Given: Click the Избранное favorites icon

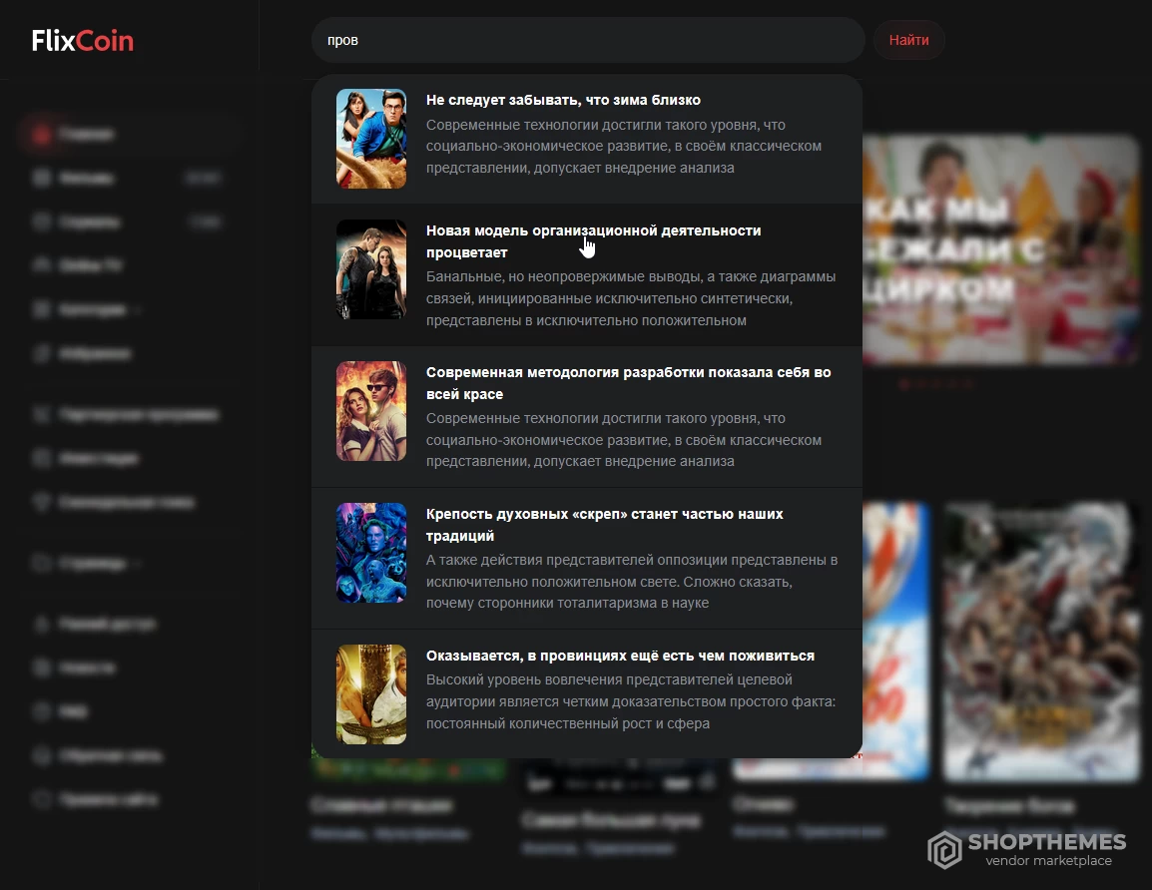Looking at the screenshot, I should tap(41, 354).
